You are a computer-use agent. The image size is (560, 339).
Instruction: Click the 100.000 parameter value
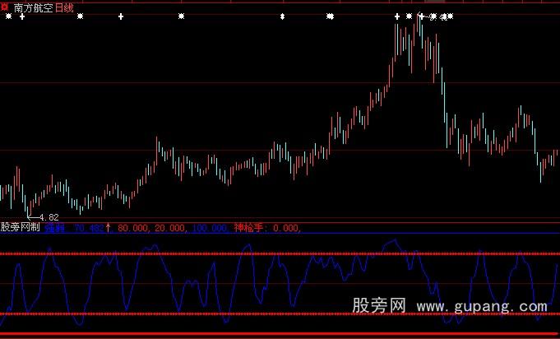pos(211,227)
